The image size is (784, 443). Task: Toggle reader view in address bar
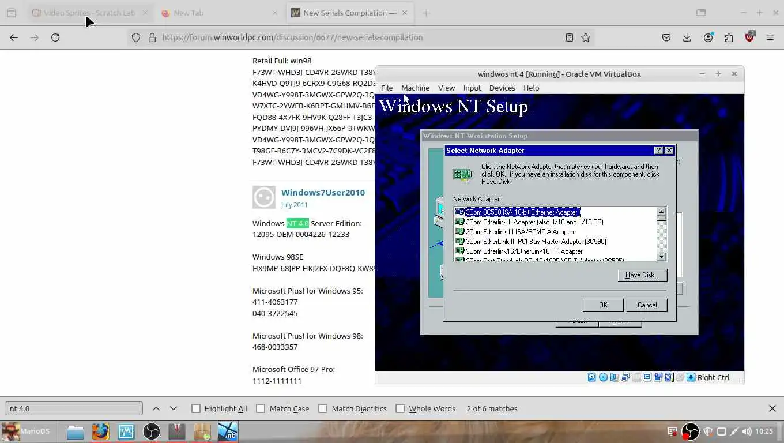(x=570, y=37)
